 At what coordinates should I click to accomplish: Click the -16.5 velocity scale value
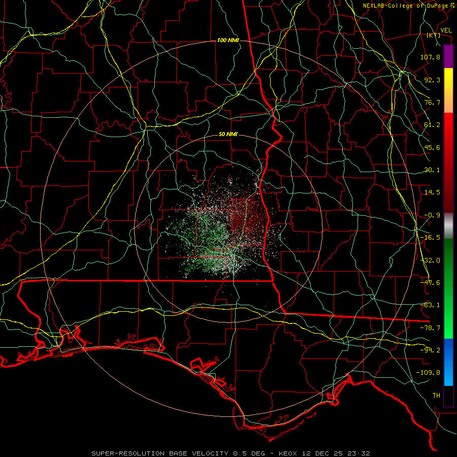(x=430, y=238)
